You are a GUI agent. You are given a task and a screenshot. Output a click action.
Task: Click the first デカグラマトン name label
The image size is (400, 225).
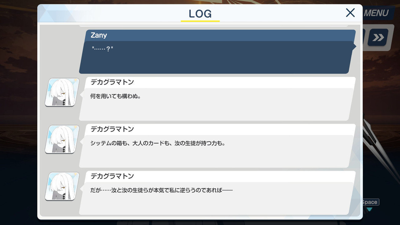click(x=112, y=82)
